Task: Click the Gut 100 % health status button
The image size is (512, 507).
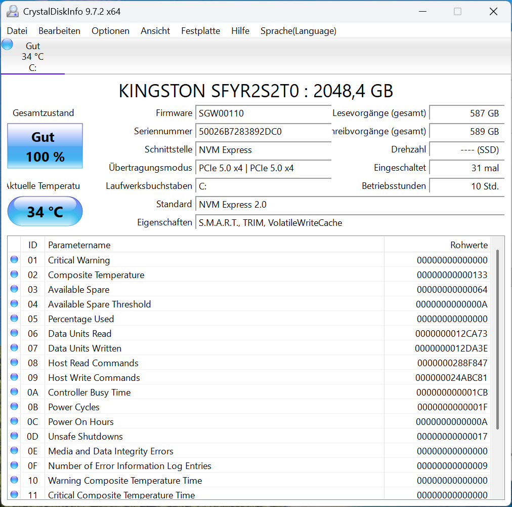Action: coord(45,146)
